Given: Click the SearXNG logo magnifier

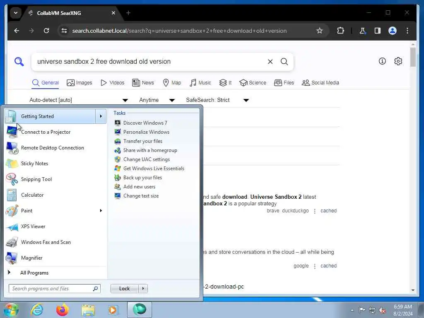Looking at the screenshot, I should coord(19,62).
